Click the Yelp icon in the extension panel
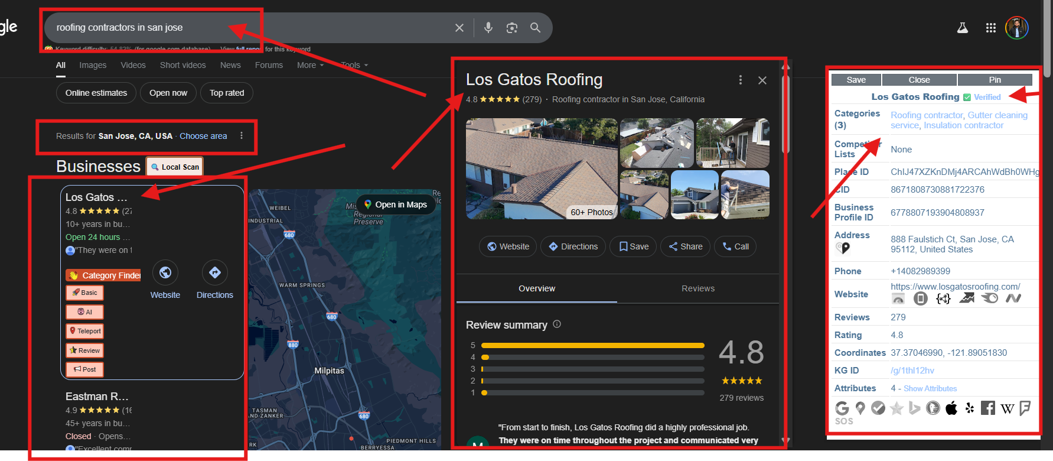Viewport: 1053px width, 461px height. pyautogui.click(x=969, y=408)
